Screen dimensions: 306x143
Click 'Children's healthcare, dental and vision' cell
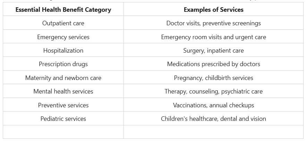pyautogui.click(x=213, y=119)
